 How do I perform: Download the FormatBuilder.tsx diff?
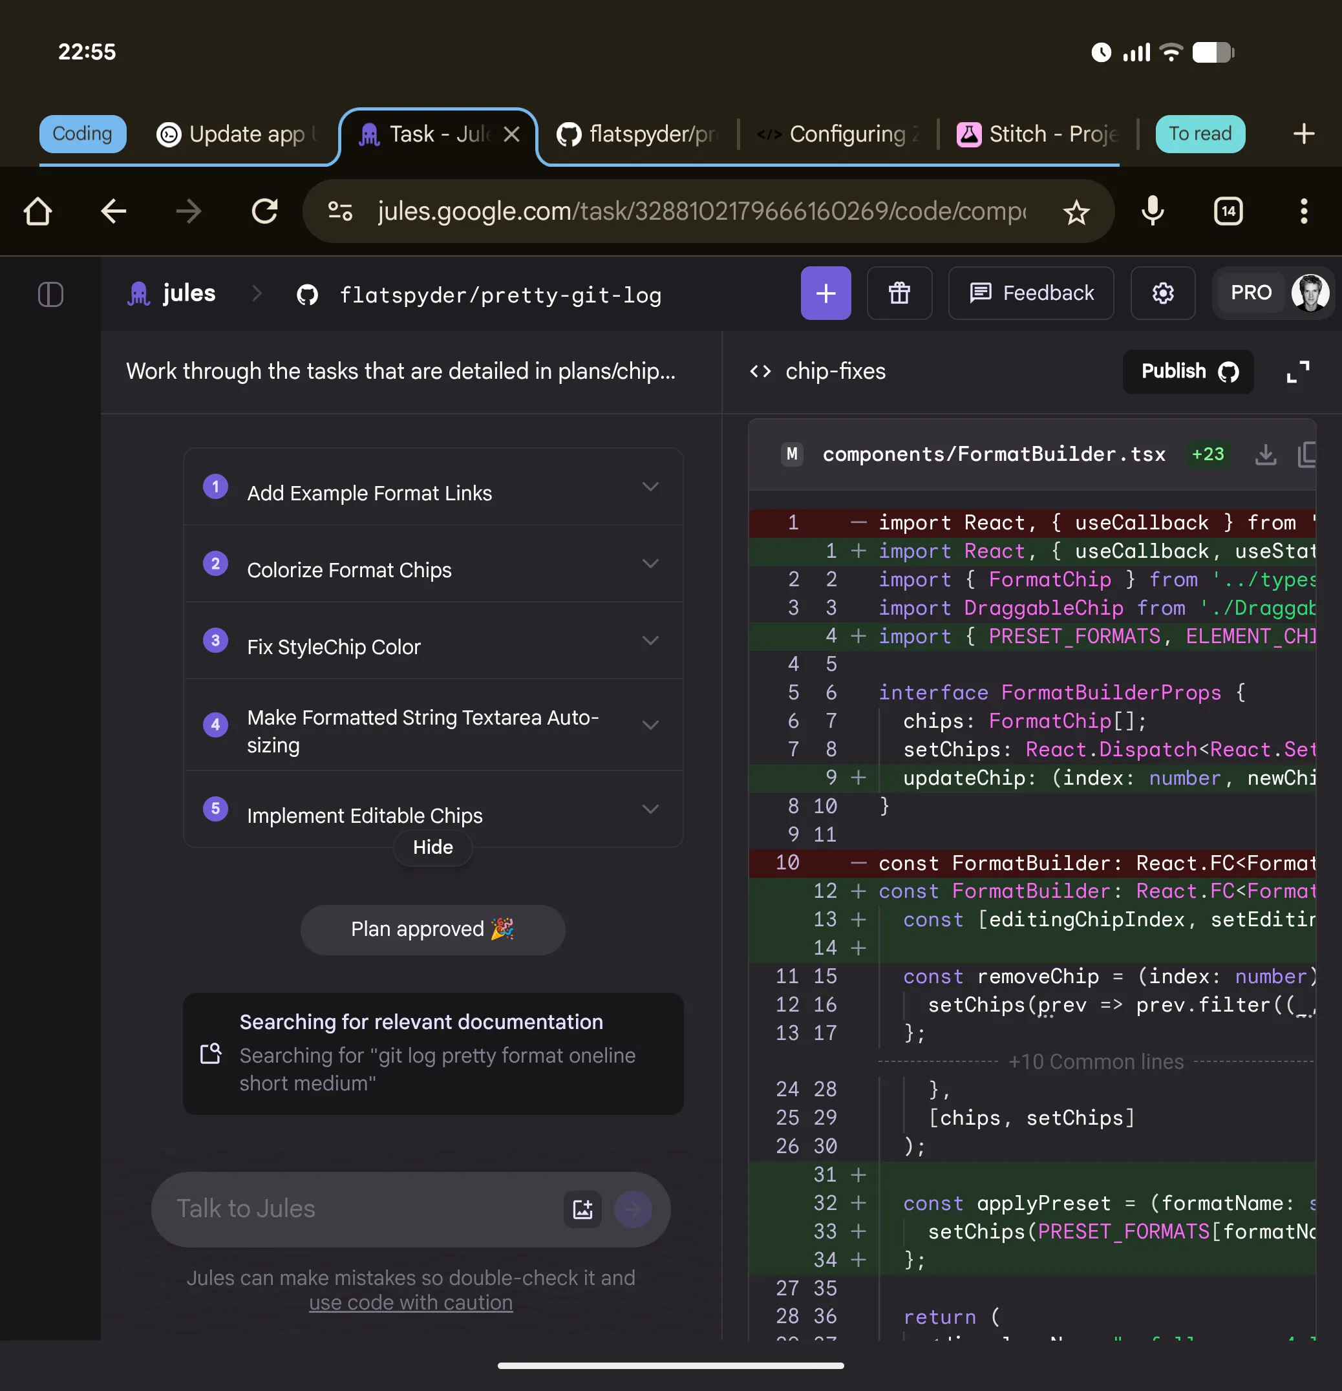(1265, 454)
